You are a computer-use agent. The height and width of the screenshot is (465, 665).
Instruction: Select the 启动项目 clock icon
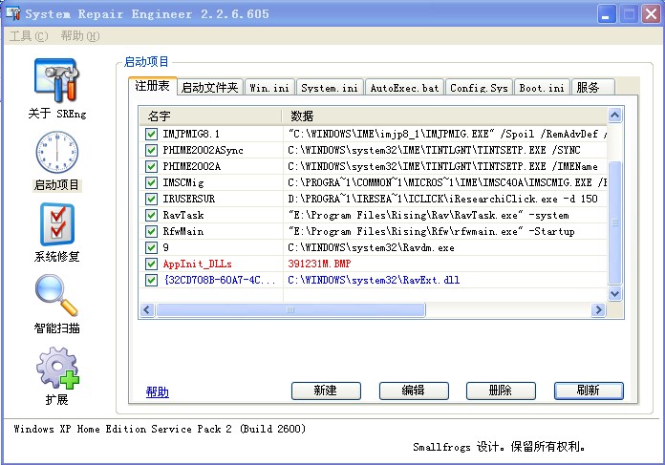[56, 152]
